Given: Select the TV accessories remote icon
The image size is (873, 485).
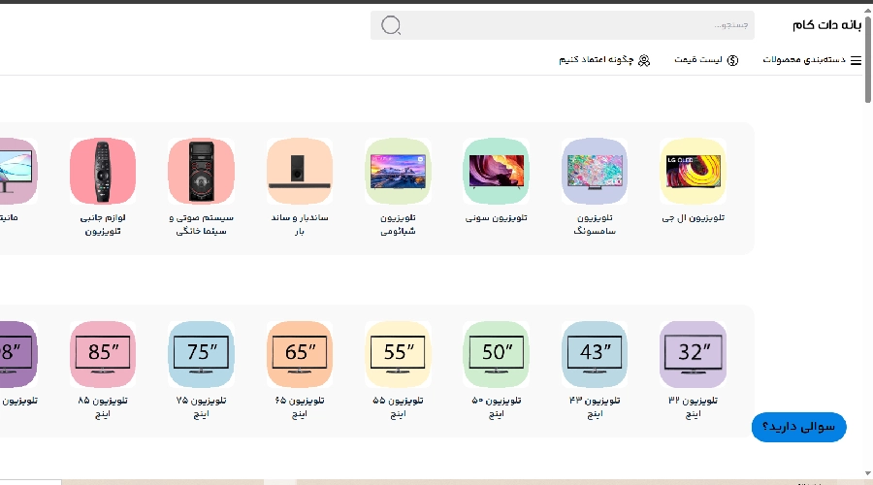Looking at the screenshot, I should point(103,171).
